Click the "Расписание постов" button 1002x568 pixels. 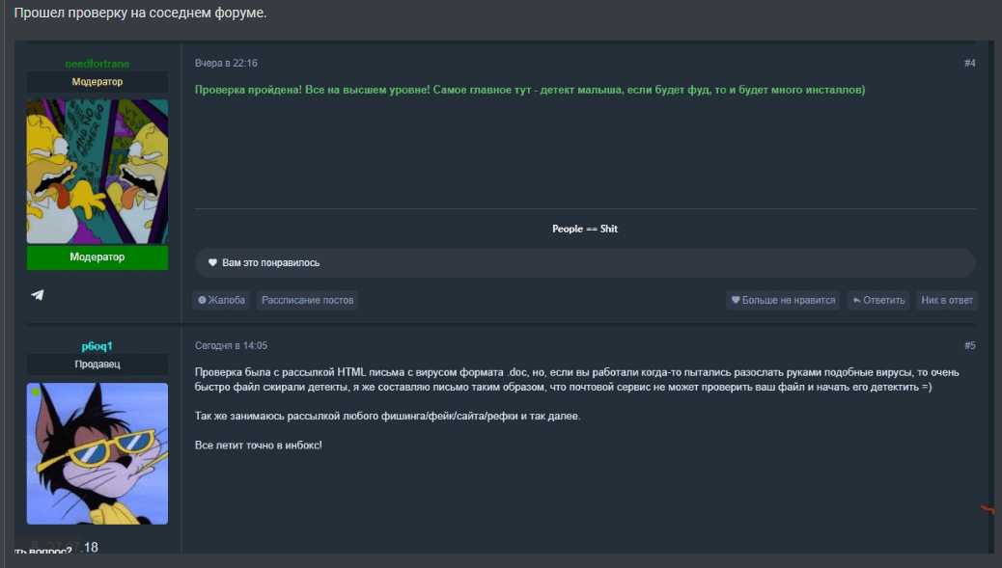(x=307, y=300)
